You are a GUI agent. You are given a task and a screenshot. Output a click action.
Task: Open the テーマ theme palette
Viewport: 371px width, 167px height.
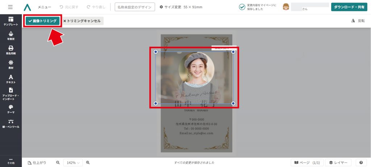[x=11, y=109]
